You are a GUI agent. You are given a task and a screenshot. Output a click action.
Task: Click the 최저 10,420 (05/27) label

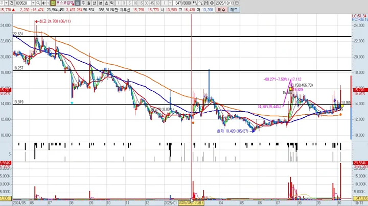coord(233,131)
